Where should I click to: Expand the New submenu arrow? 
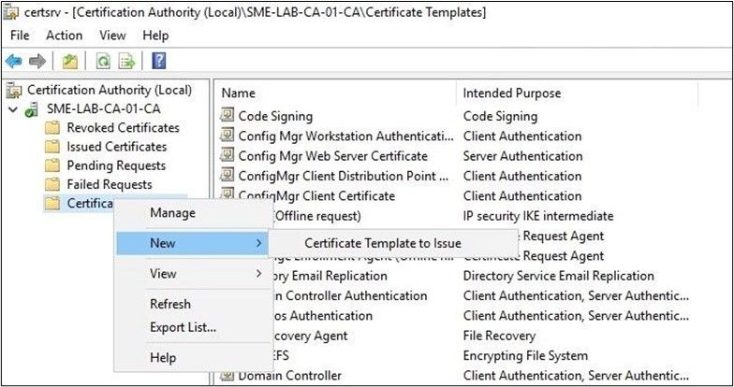258,243
